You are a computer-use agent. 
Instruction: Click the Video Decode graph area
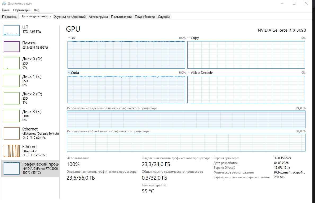tap(246, 90)
